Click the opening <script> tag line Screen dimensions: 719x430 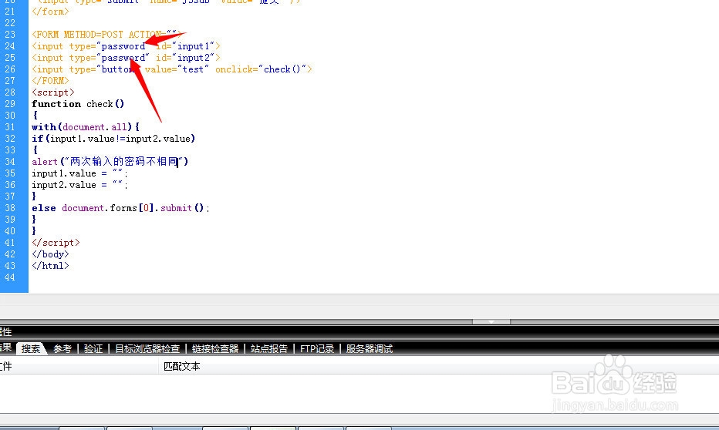53,92
